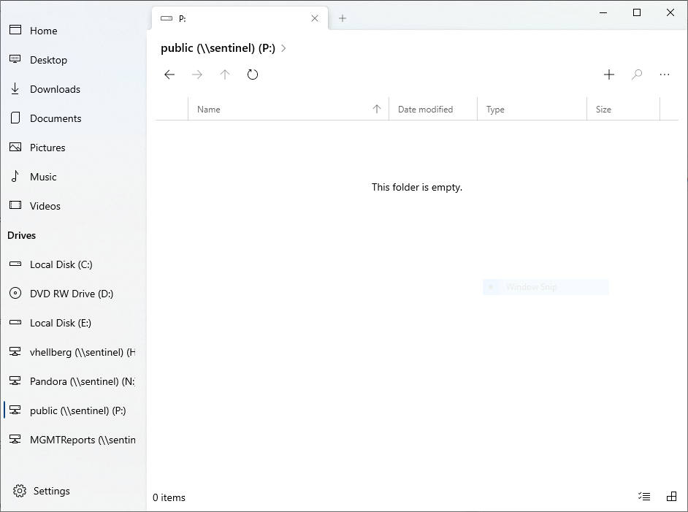Viewport: 688px width, 512px height.
Task: Sort by Date modified column
Action: [x=432, y=110]
